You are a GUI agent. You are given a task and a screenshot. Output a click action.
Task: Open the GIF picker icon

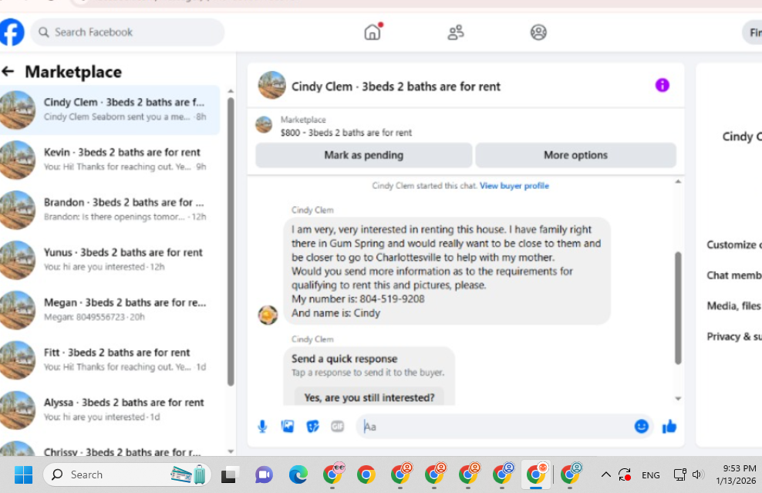click(337, 427)
